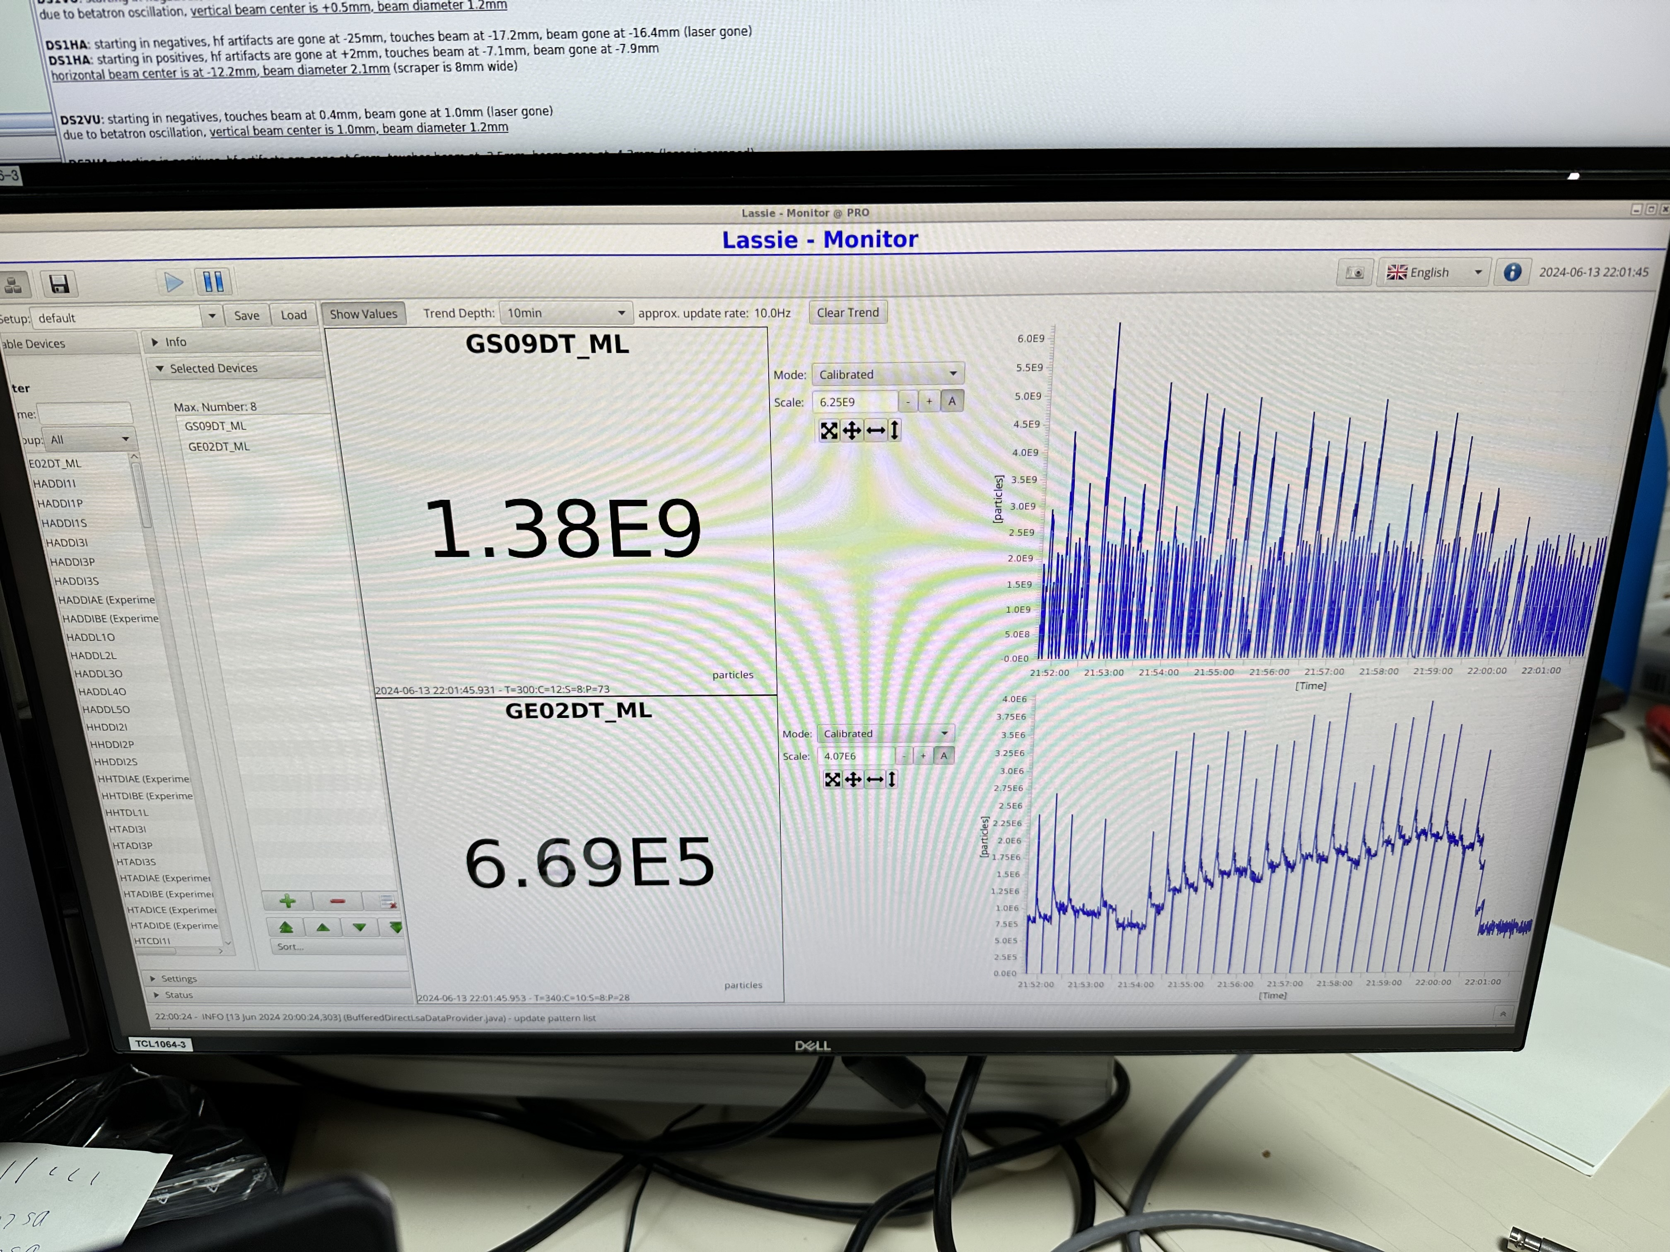Open Mode Calibrated dropdown for GS09DT_ML
The height and width of the screenshot is (1252, 1670).
pos(888,374)
